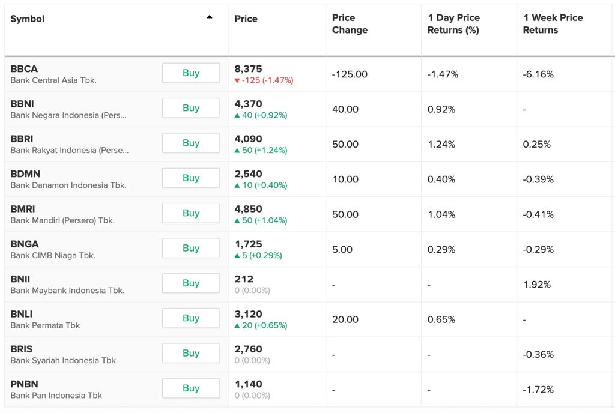Click the -6.16% one-week return cell
The height and width of the screenshot is (413, 615).
(x=538, y=74)
